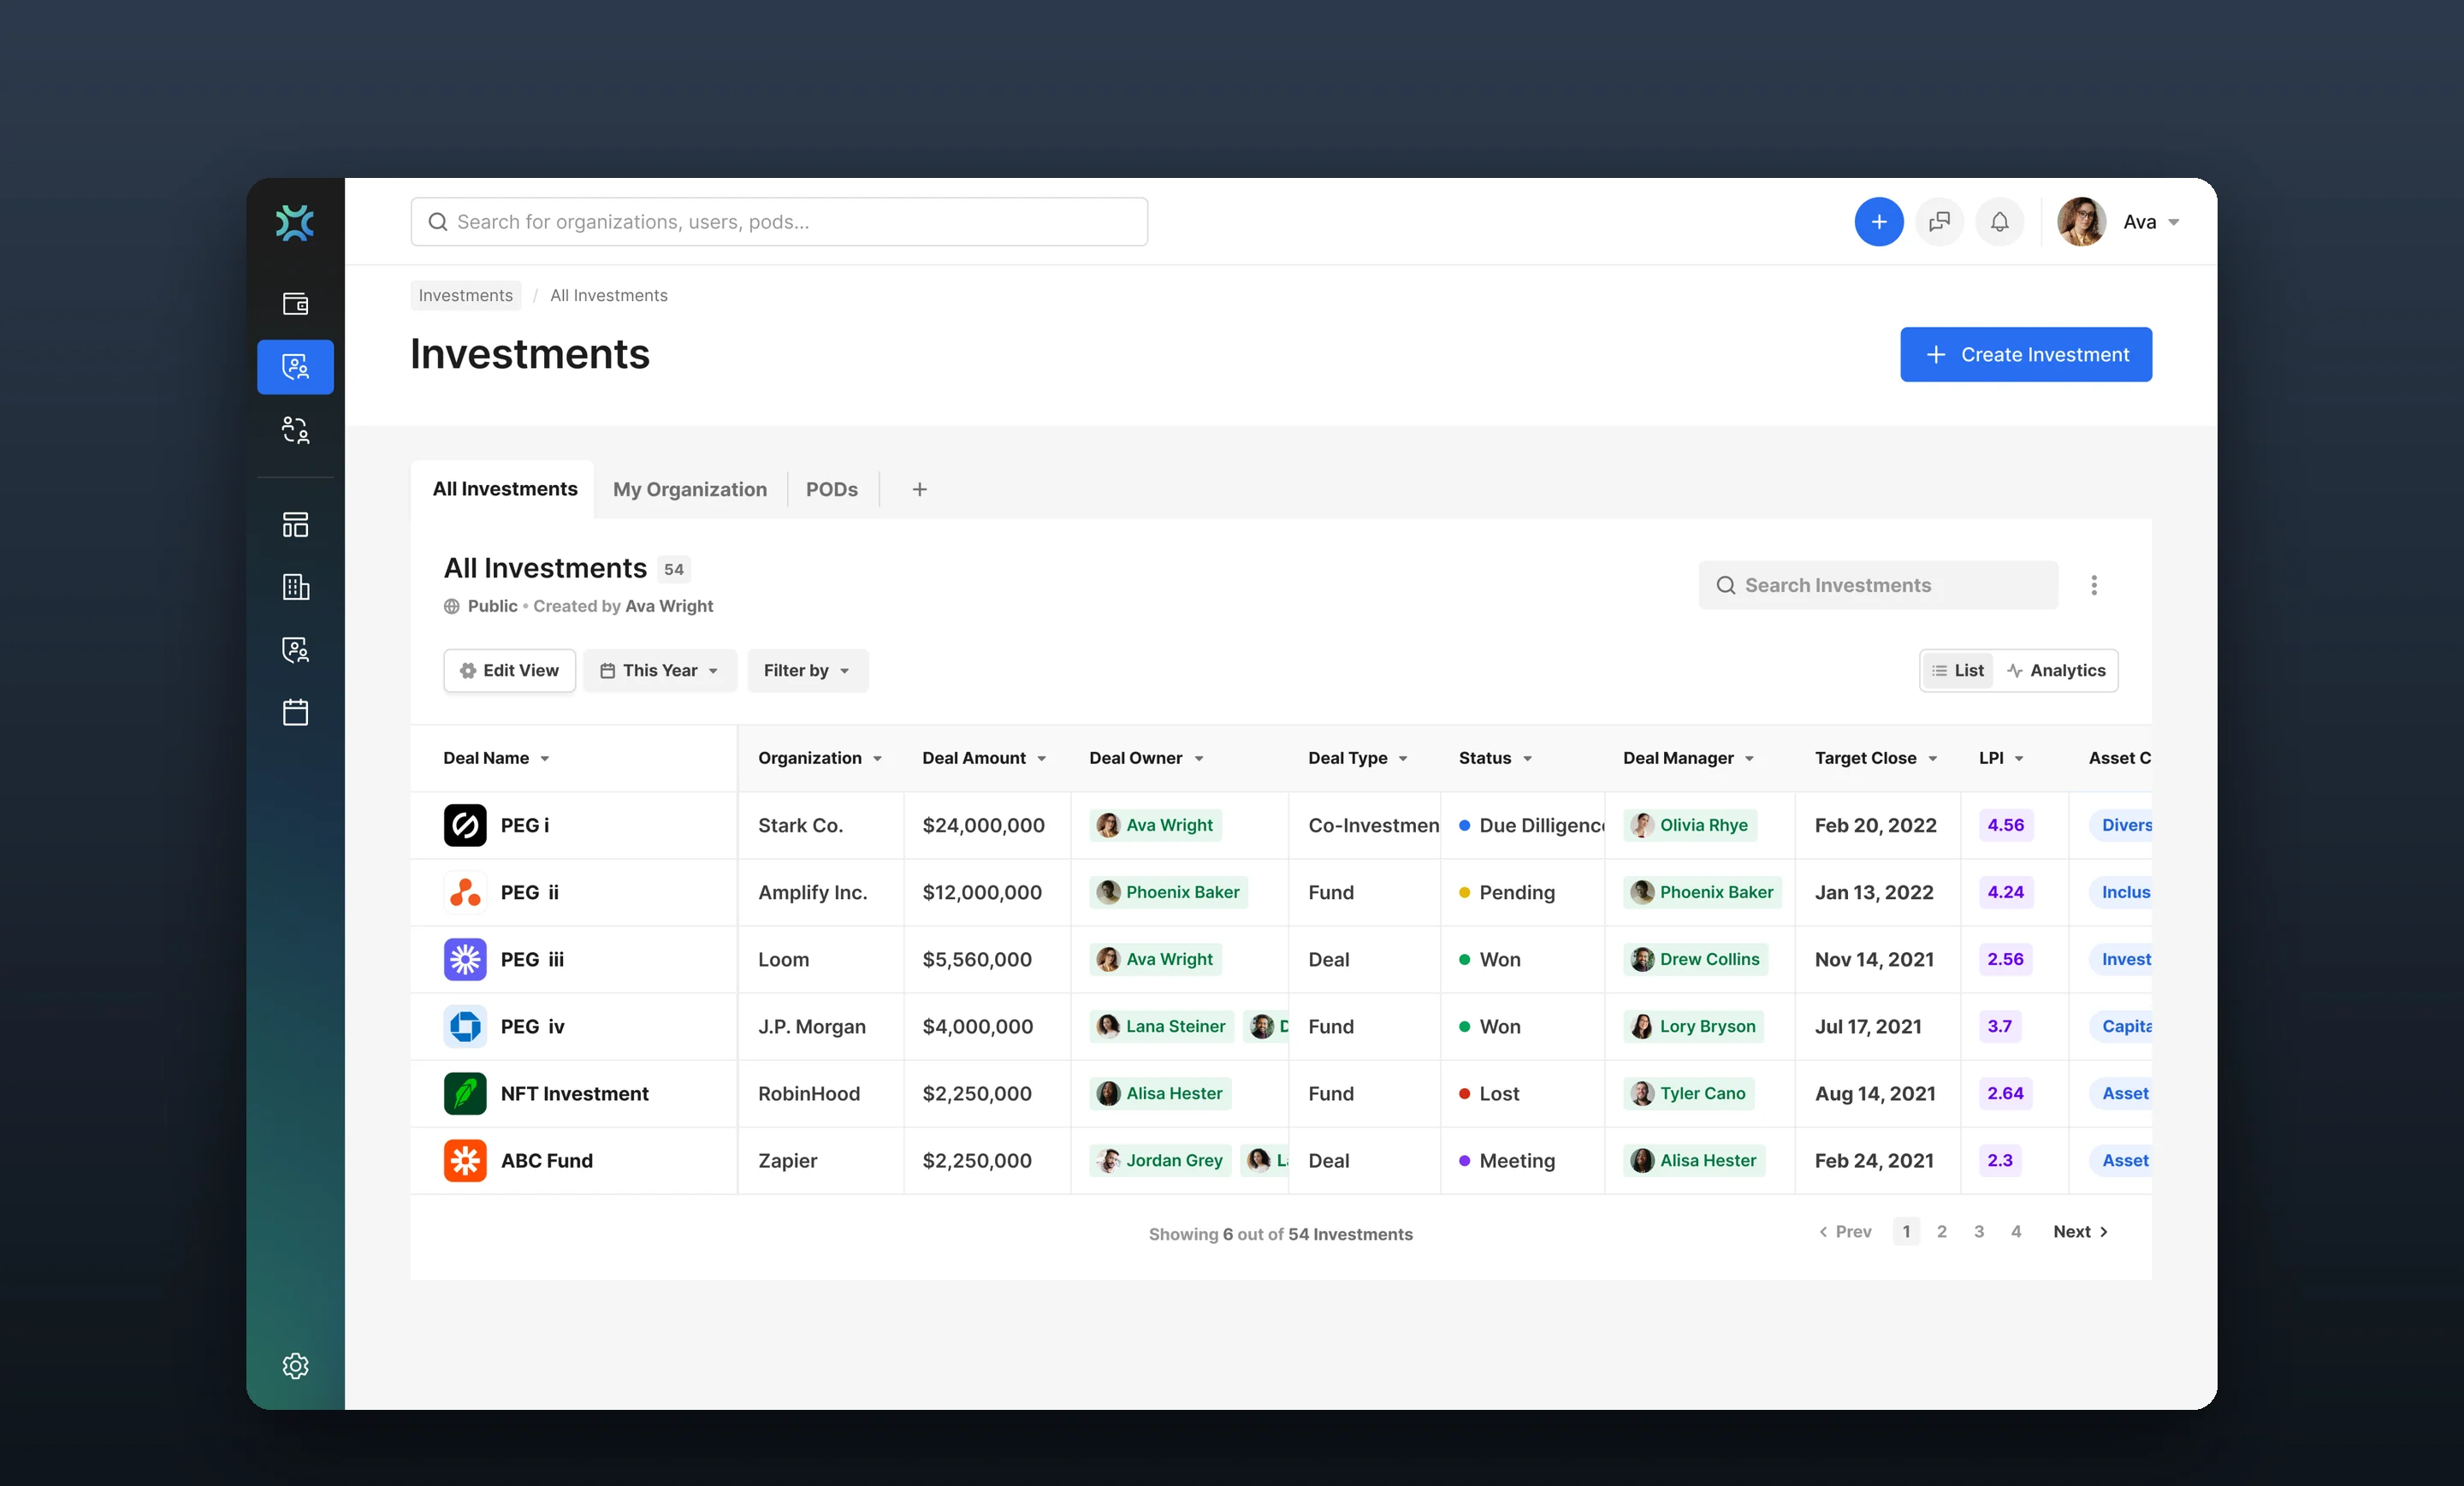Go to the Next page
Image resolution: width=2464 pixels, height=1486 pixels.
tap(2080, 1231)
